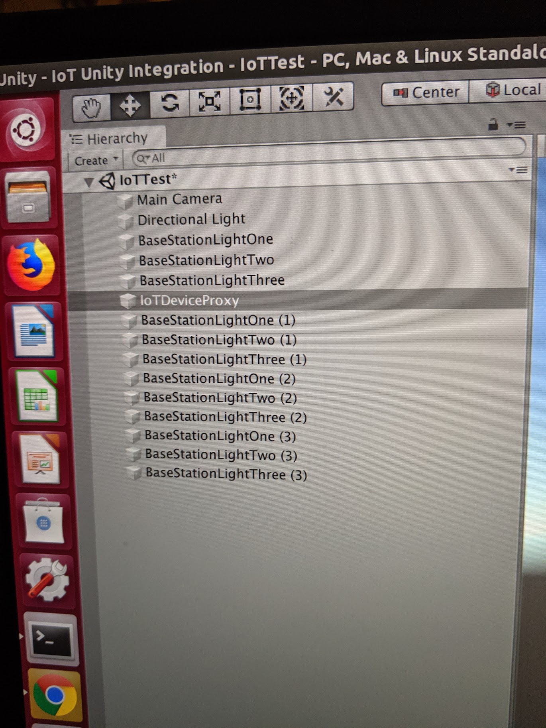Image resolution: width=546 pixels, height=728 pixels.
Task: Activate the Move tool
Action: pos(130,105)
